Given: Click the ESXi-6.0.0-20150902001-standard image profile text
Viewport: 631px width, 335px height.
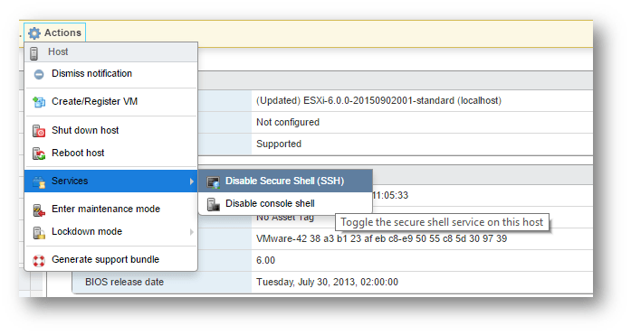Looking at the screenshot, I should click(x=378, y=101).
